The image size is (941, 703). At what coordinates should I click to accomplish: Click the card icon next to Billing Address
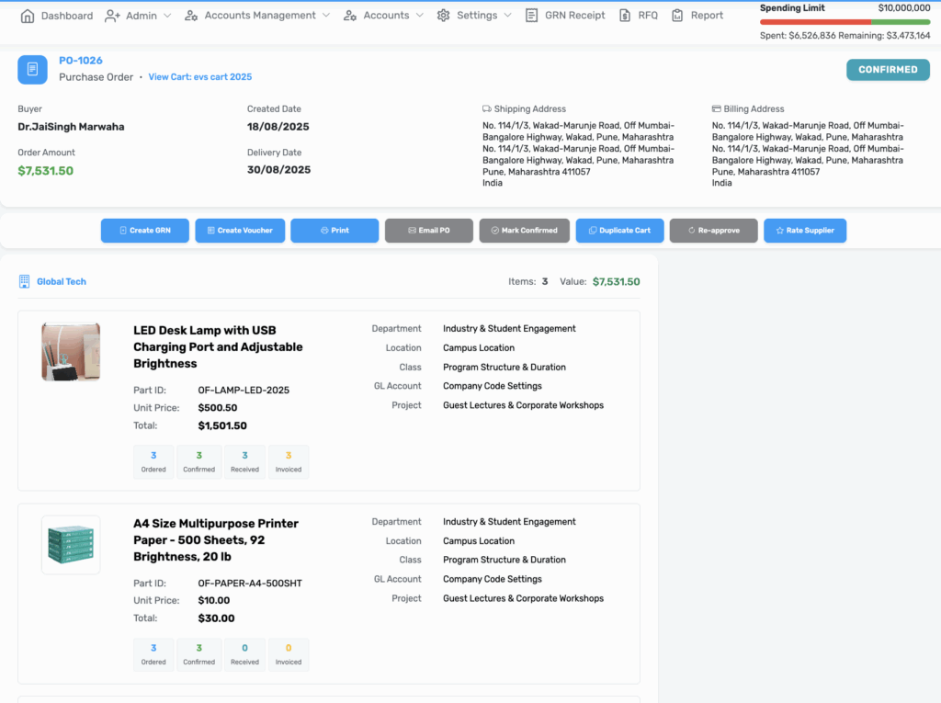click(x=716, y=108)
